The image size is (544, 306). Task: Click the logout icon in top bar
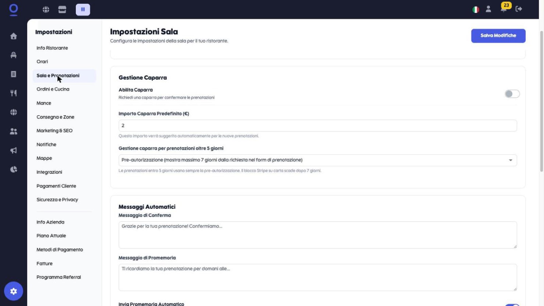pos(519,9)
